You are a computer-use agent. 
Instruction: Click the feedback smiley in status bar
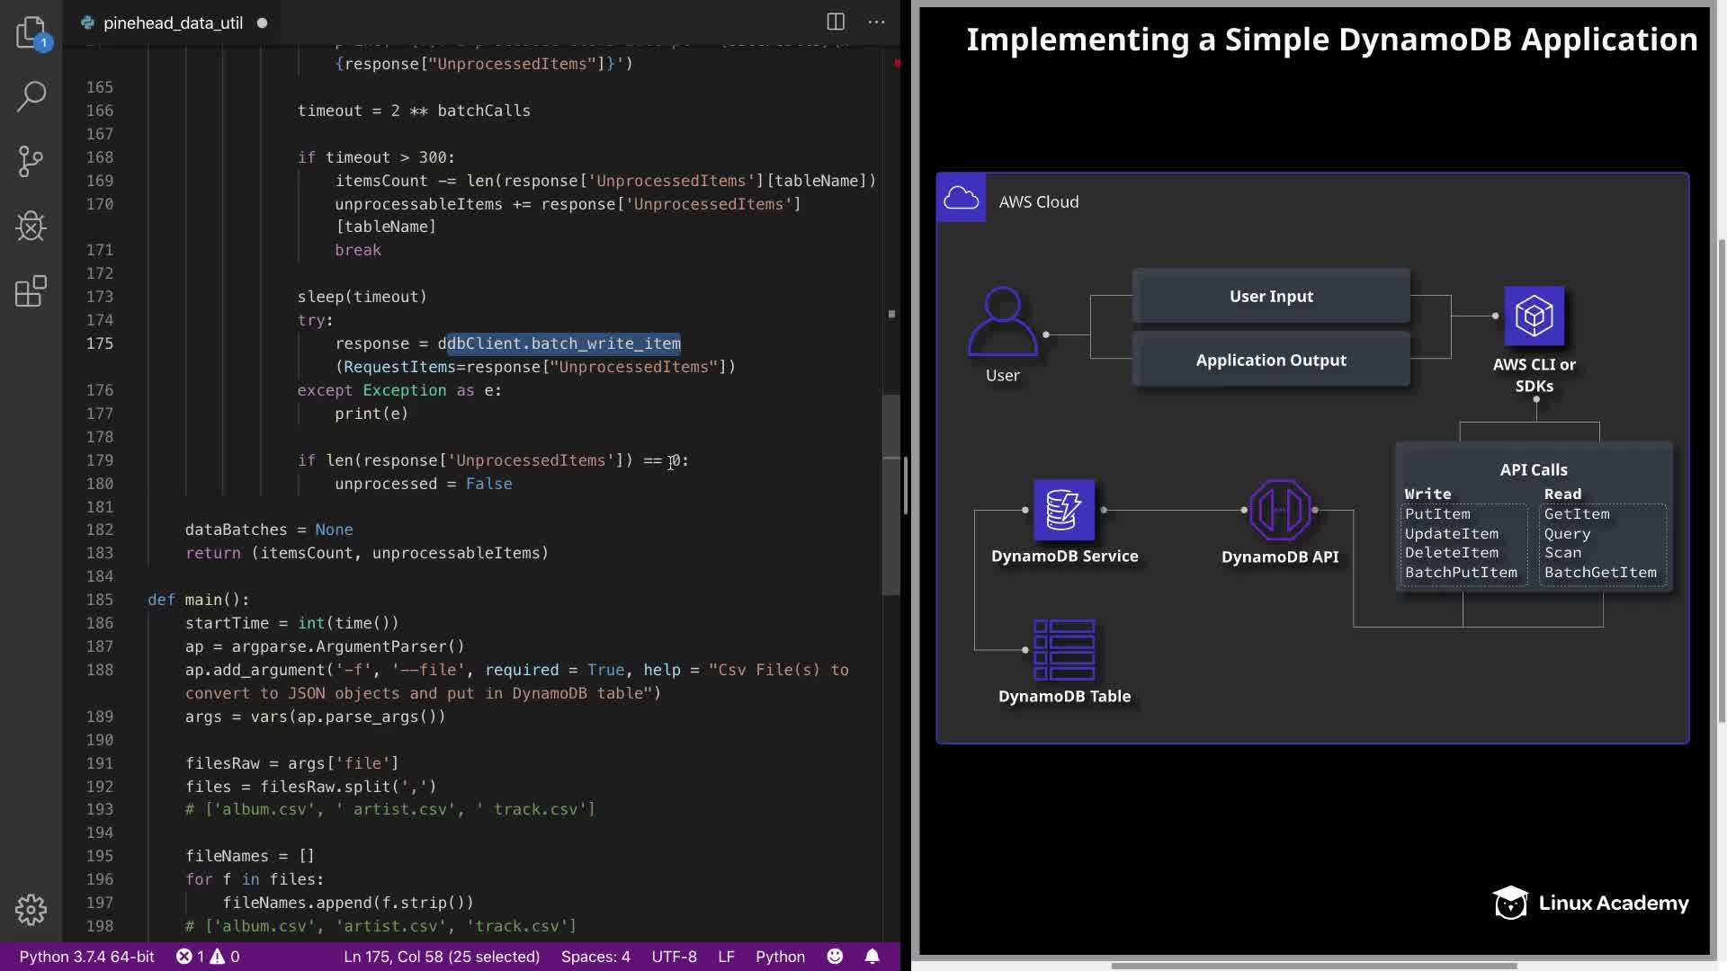point(835,957)
